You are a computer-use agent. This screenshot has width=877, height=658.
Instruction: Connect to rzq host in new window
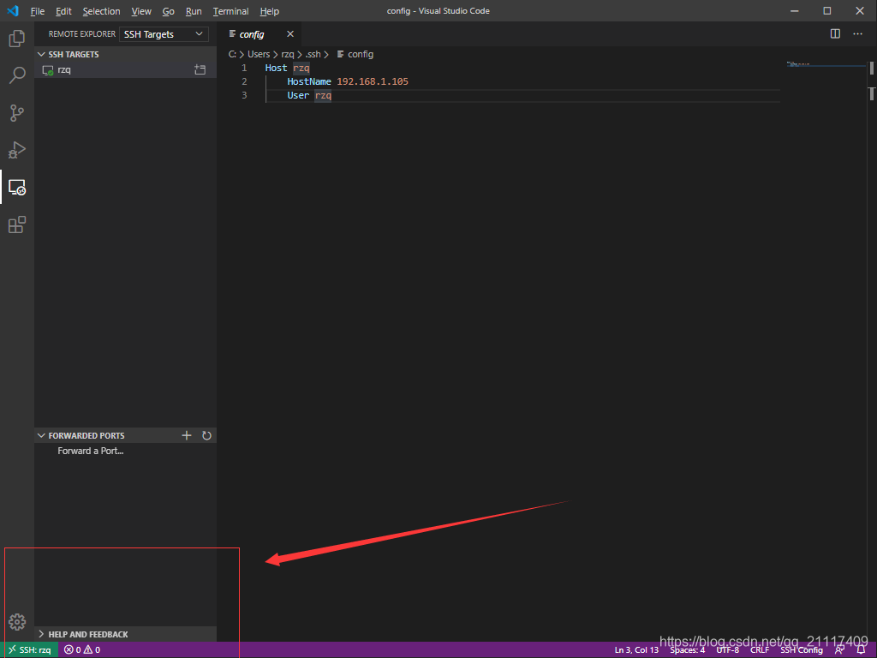pos(200,70)
